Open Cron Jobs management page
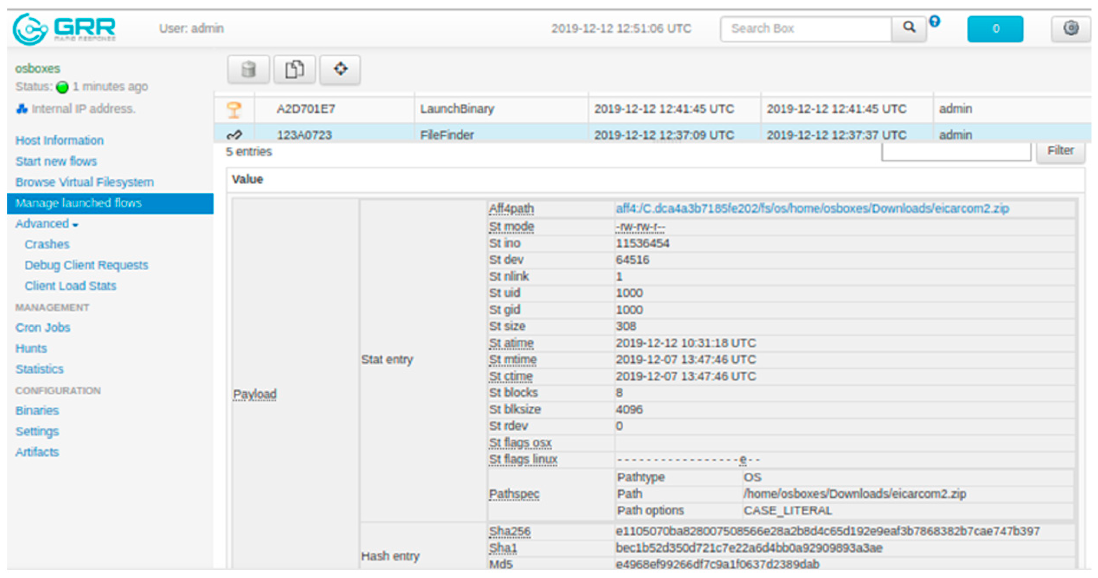 pos(43,328)
